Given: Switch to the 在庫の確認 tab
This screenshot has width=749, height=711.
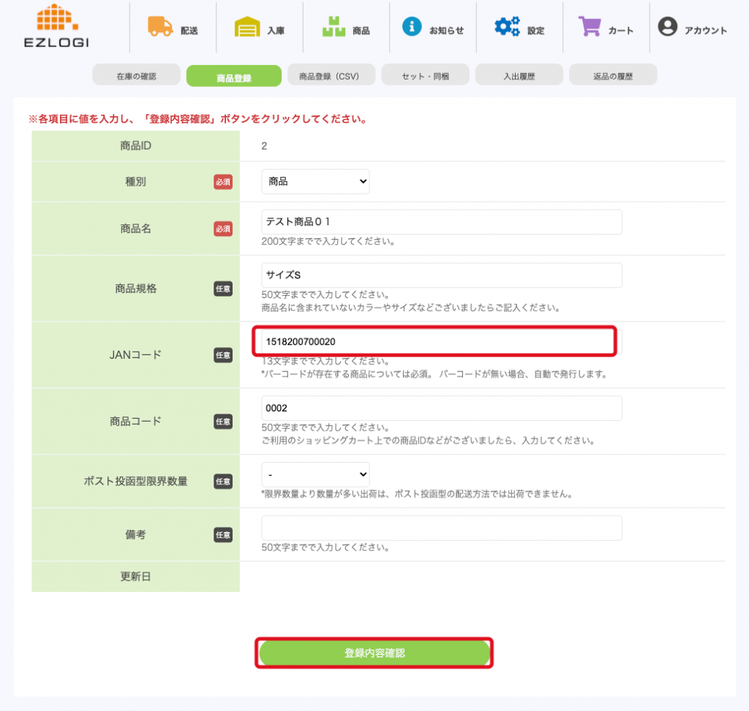Looking at the screenshot, I should pyautogui.click(x=136, y=75).
